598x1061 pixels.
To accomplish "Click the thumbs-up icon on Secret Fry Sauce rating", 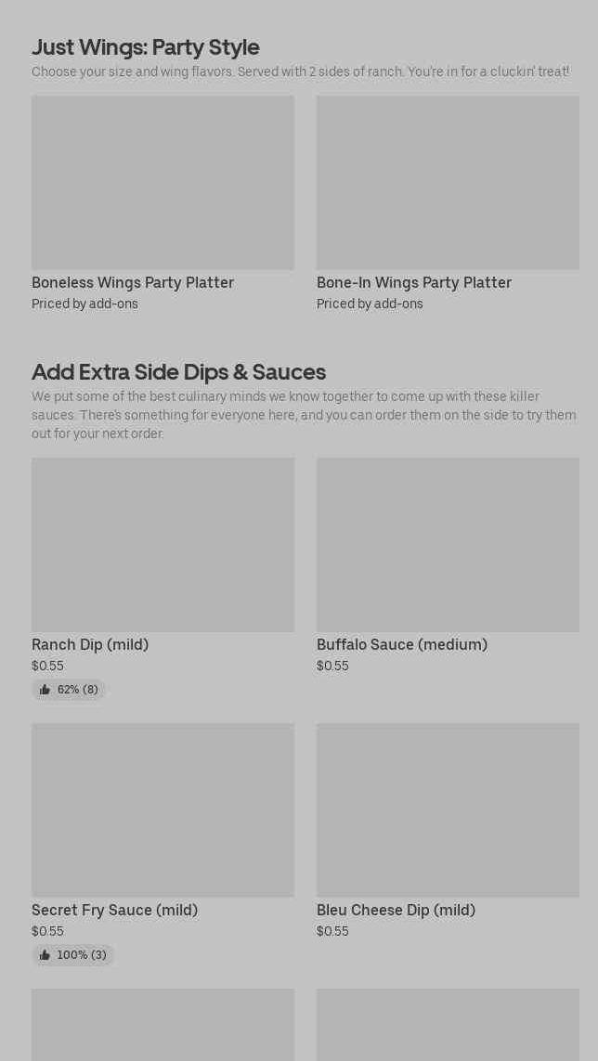I will 45,955.
